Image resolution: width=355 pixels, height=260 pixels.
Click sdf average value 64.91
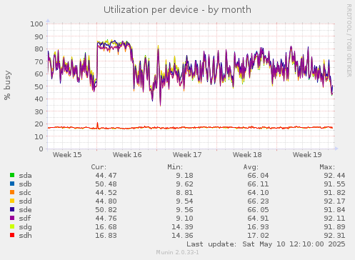[x=258, y=219]
